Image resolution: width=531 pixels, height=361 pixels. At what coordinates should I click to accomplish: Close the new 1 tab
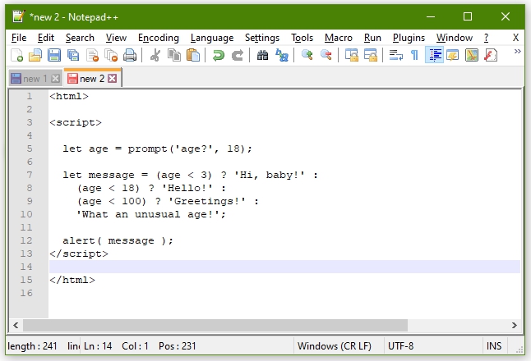coord(56,79)
